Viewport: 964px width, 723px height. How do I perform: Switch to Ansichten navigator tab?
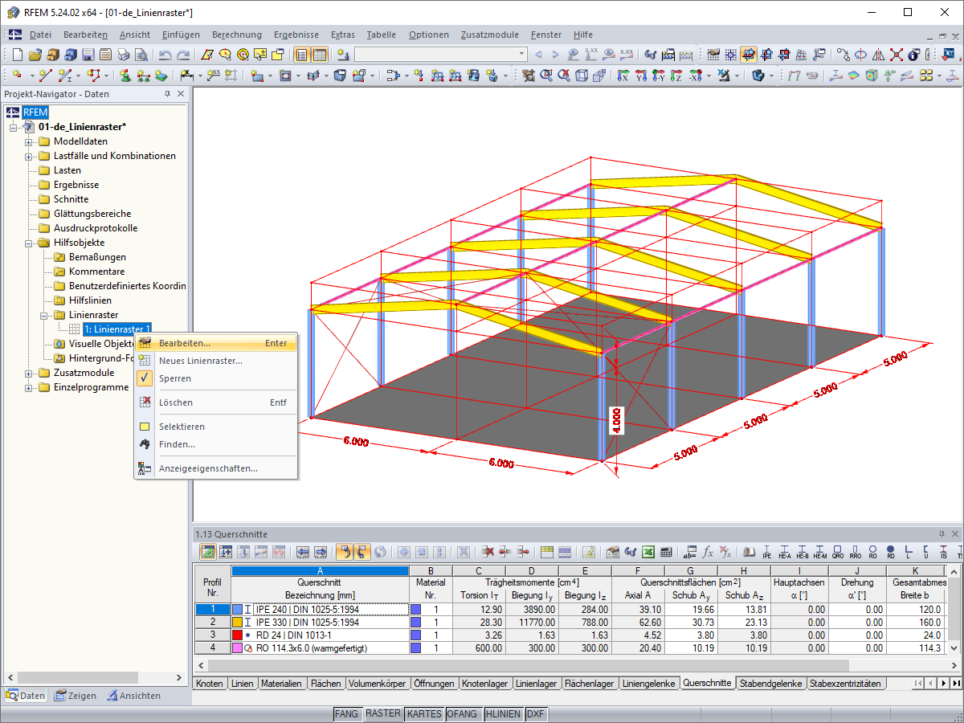click(134, 696)
